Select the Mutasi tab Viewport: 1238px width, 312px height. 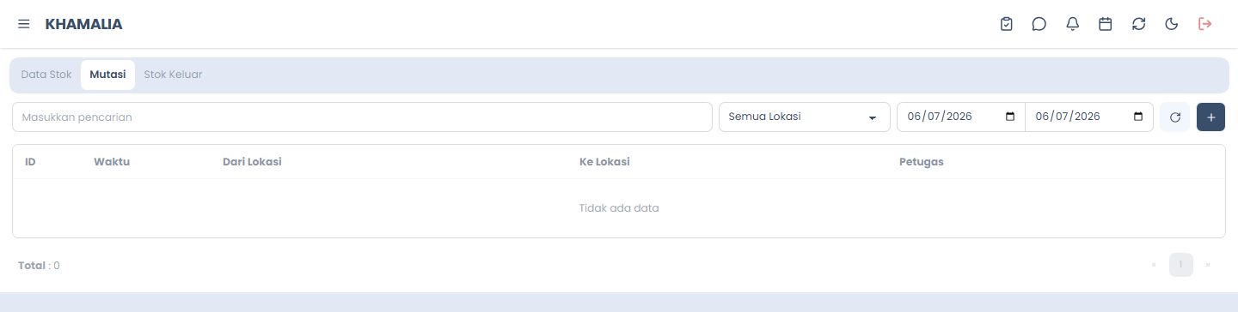[x=108, y=75]
